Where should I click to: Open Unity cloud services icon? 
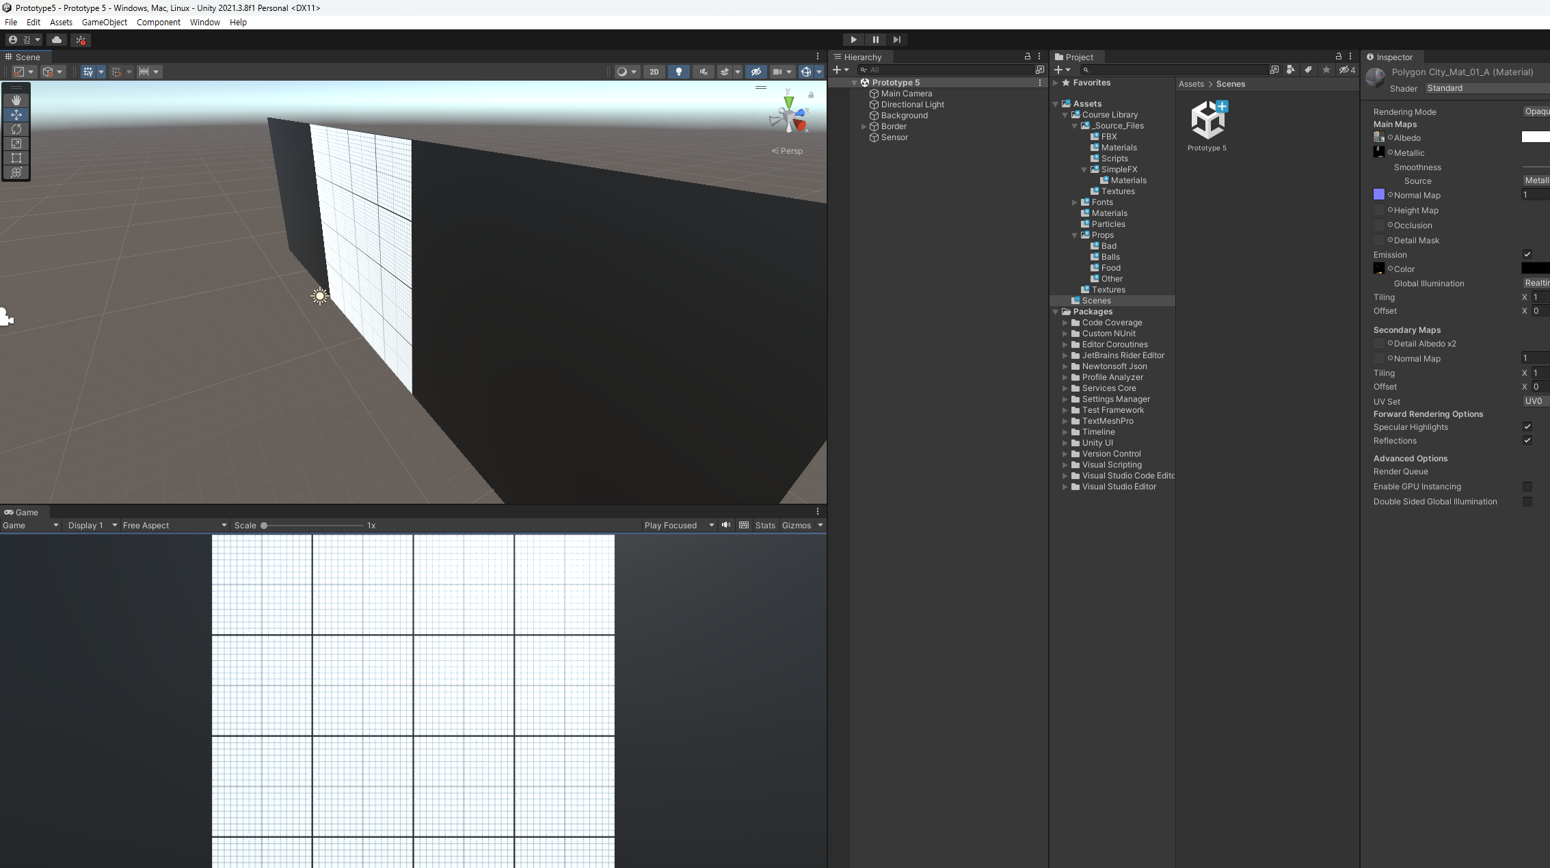57,40
